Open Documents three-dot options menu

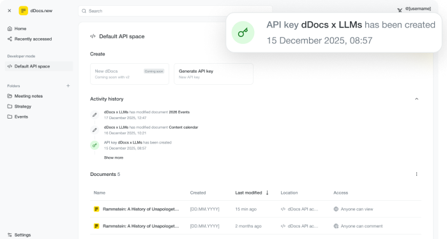pos(416,174)
